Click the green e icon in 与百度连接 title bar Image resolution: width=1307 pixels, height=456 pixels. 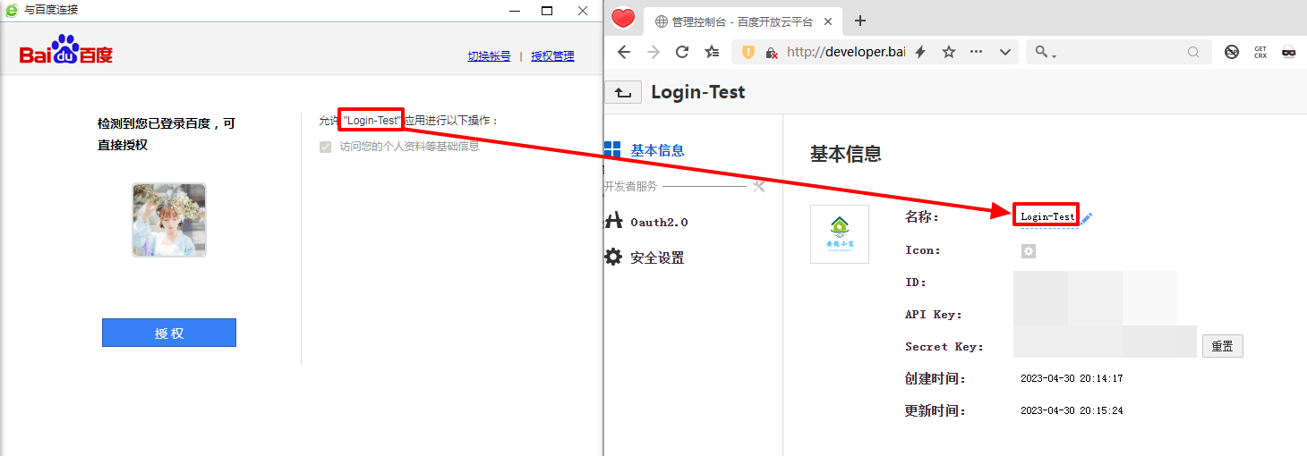pyautogui.click(x=12, y=10)
